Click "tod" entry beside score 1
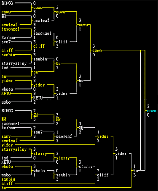Viewport: 158px width, 191px height. tap(5, 68)
